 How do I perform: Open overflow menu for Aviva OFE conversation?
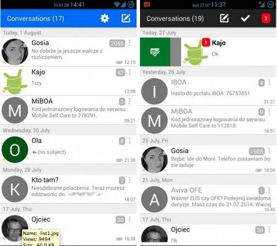pos(269,190)
